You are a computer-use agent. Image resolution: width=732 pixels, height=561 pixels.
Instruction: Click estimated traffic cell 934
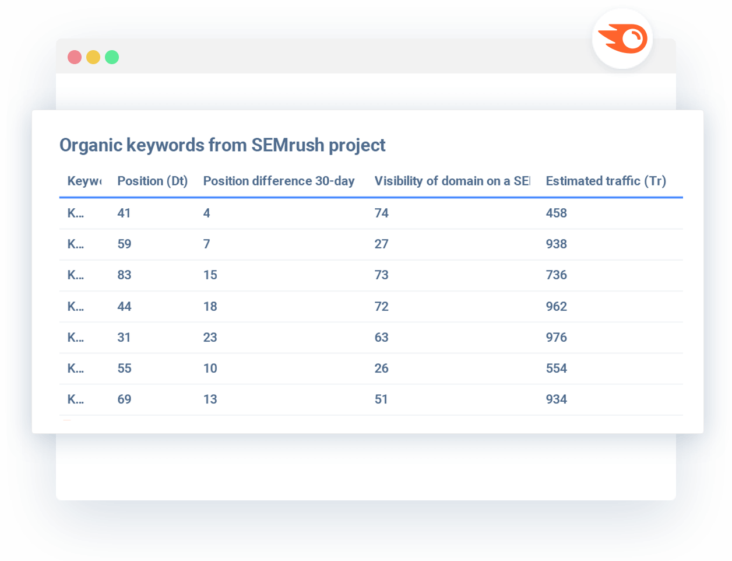[x=556, y=399]
